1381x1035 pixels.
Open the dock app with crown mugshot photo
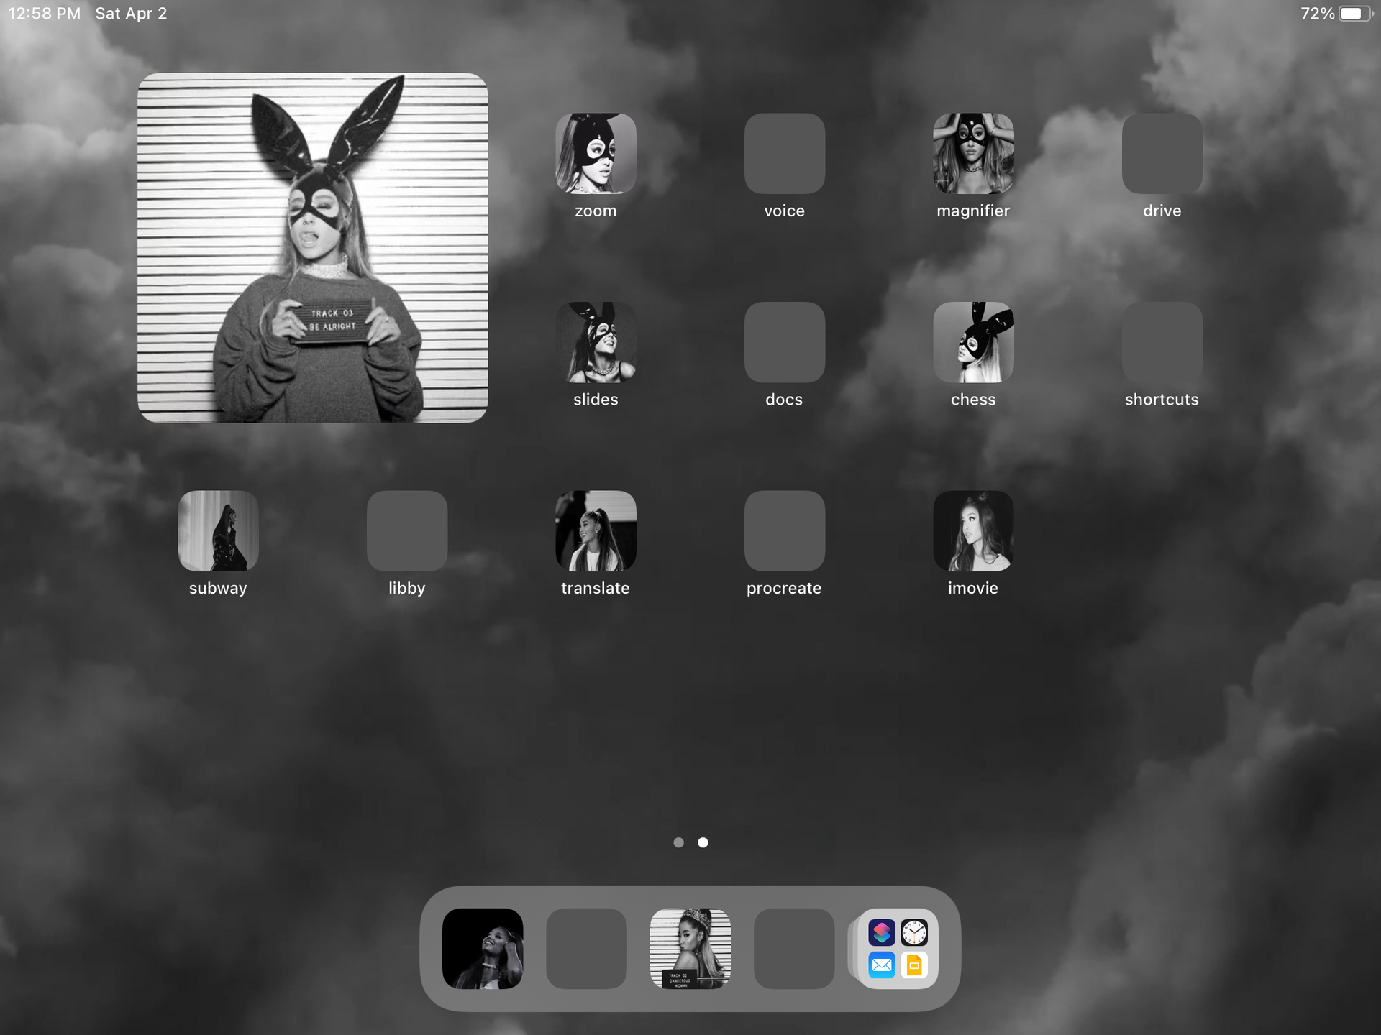(690, 949)
